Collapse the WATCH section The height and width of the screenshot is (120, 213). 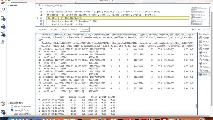click(9, 5)
